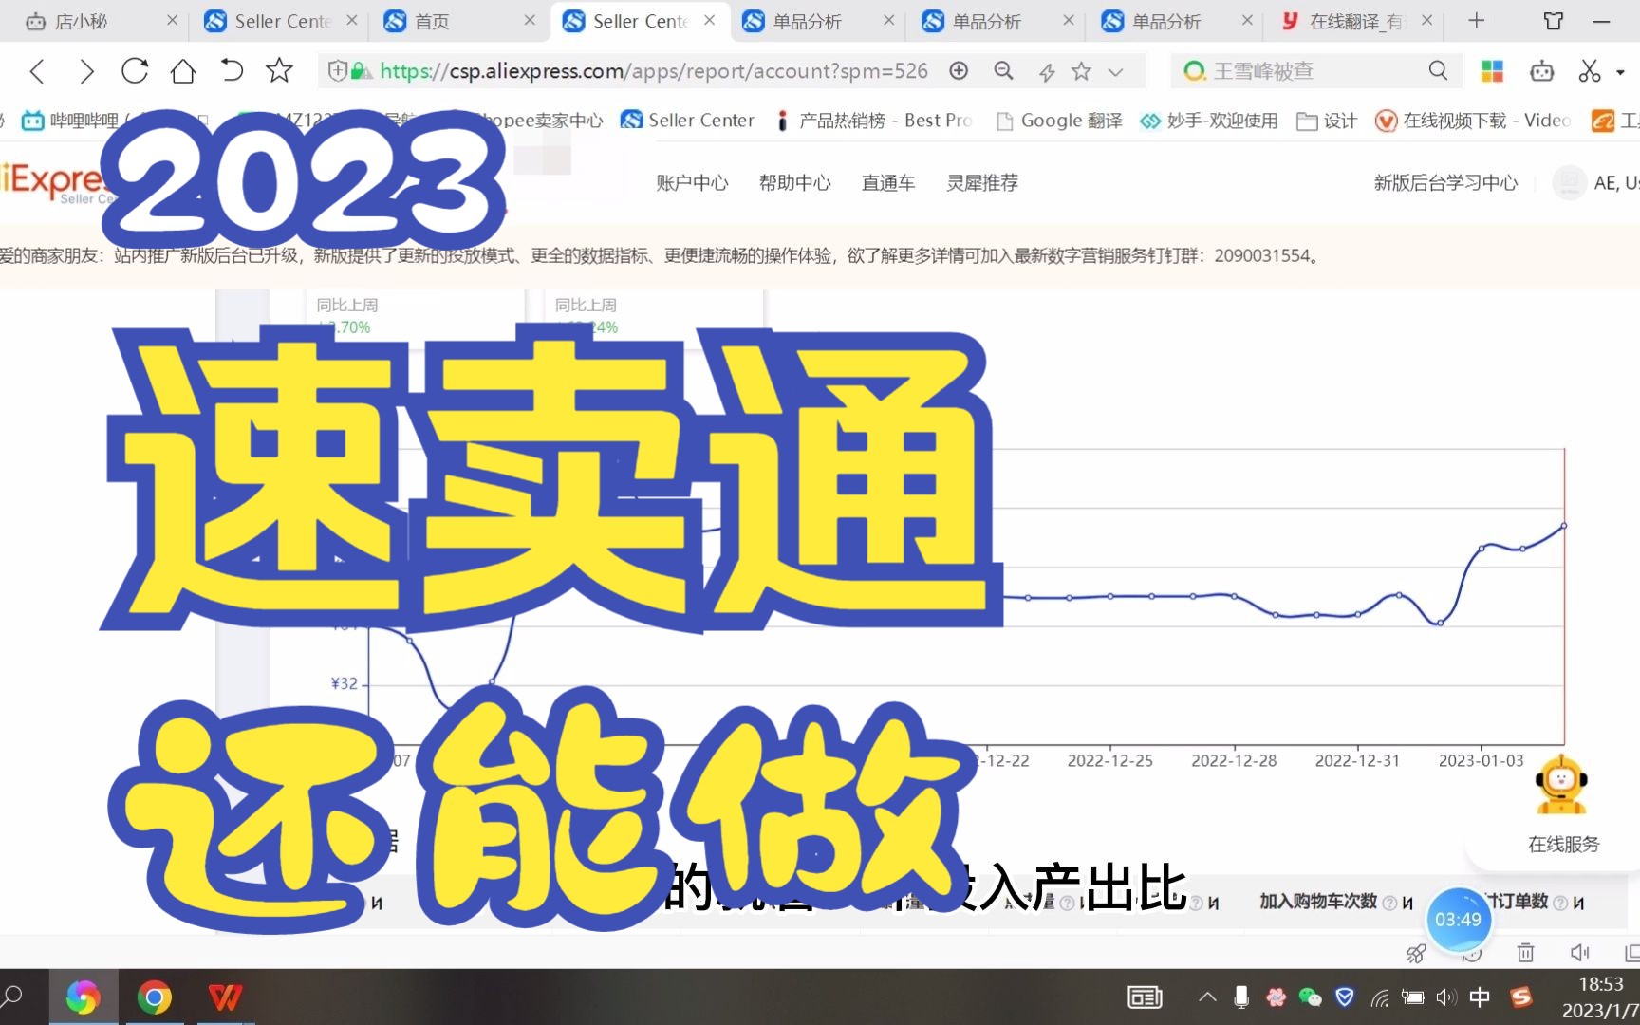Show help for 加入购物车次数

(x=1389, y=903)
